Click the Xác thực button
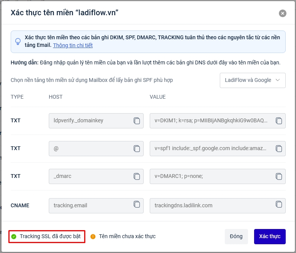Viewport: 296px width, 253px height. point(269,236)
